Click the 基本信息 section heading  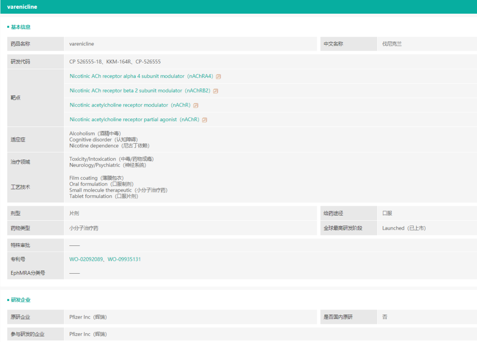pyautogui.click(x=21, y=27)
